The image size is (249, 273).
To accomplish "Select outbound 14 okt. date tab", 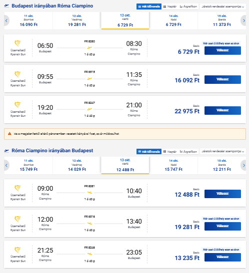I will point(173,20).
